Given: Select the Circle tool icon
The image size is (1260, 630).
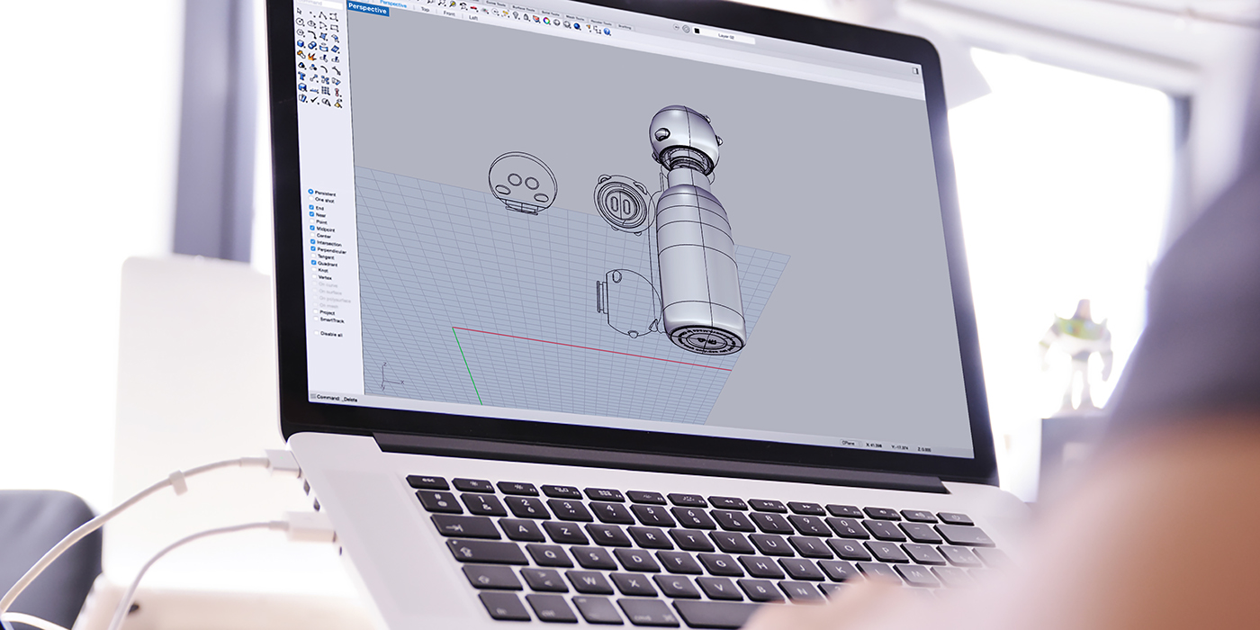Looking at the screenshot, I should 300,22.
